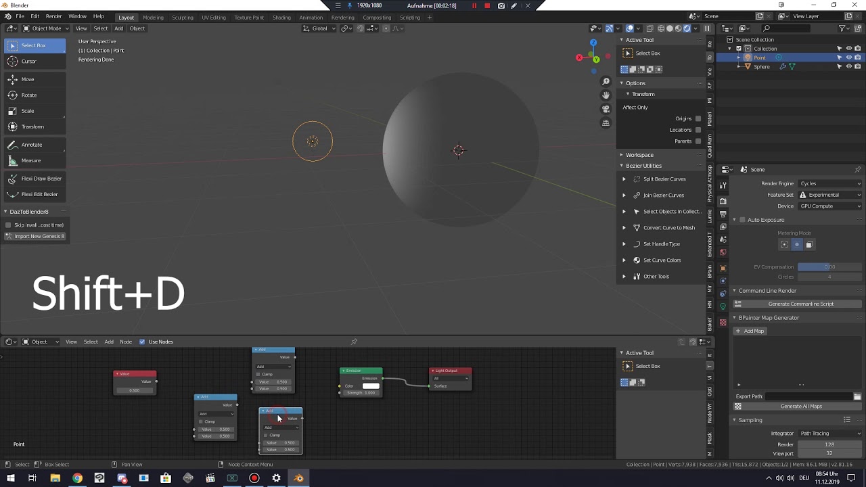This screenshot has width=866, height=487.
Task: Click the viewport zoom magnifier icon
Action: [606, 82]
